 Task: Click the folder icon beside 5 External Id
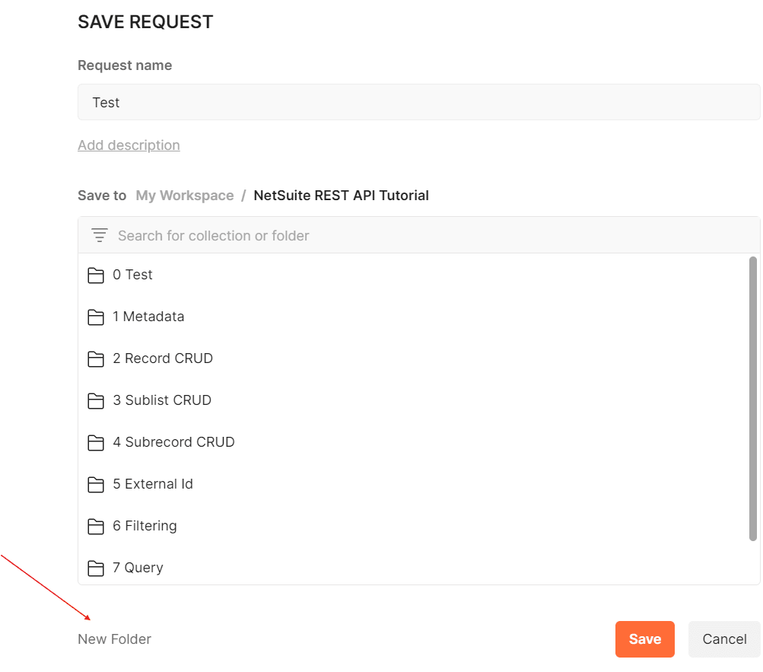tap(95, 484)
